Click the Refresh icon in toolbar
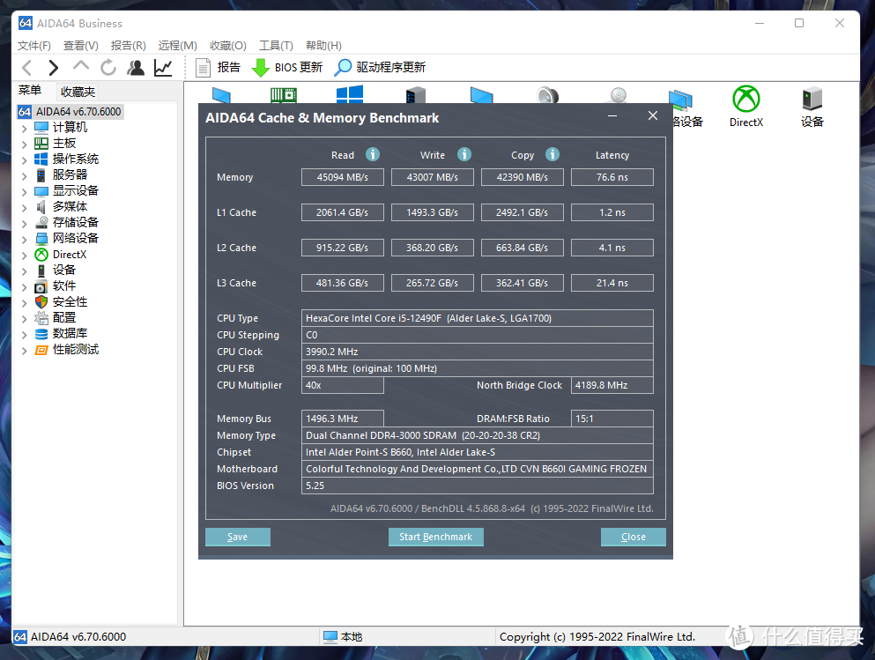The height and width of the screenshot is (660, 875). coord(108,68)
